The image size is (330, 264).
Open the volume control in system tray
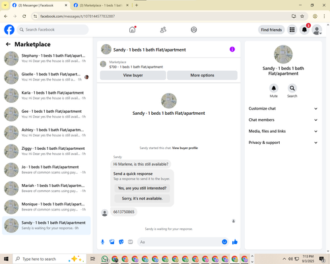coord(290,259)
